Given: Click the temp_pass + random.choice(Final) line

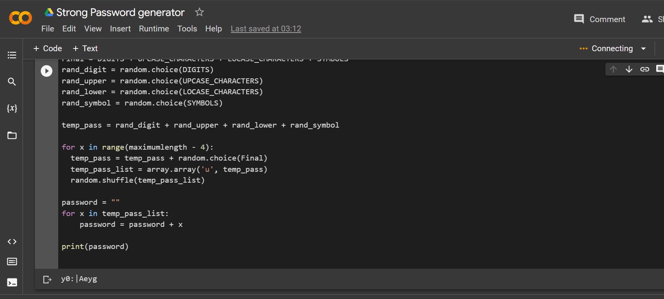Looking at the screenshot, I should (169, 158).
